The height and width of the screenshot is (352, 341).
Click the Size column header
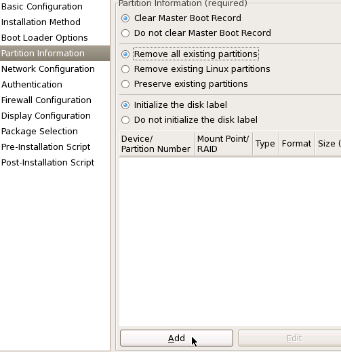[x=328, y=144]
